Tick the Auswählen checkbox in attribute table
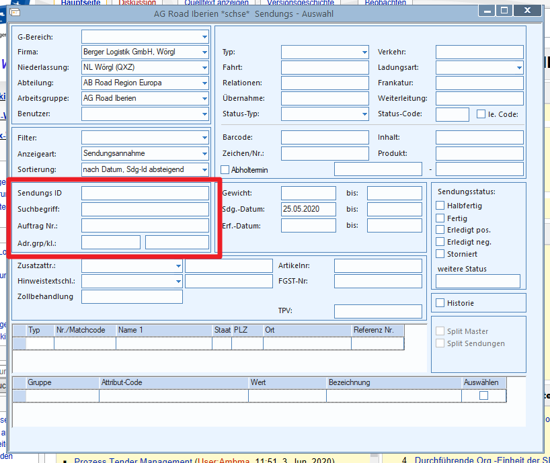This screenshot has width=550, height=463. [483, 396]
